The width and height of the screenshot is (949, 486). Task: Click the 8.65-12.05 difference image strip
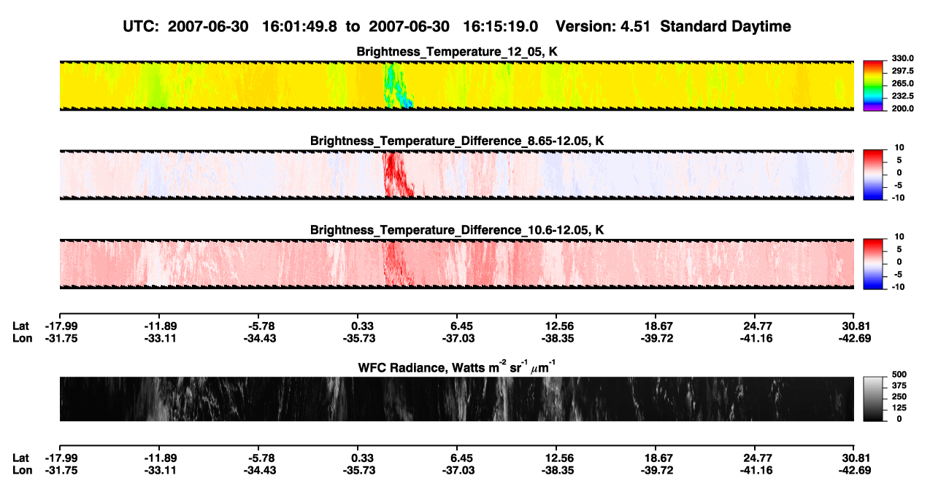click(x=456, y=175)
